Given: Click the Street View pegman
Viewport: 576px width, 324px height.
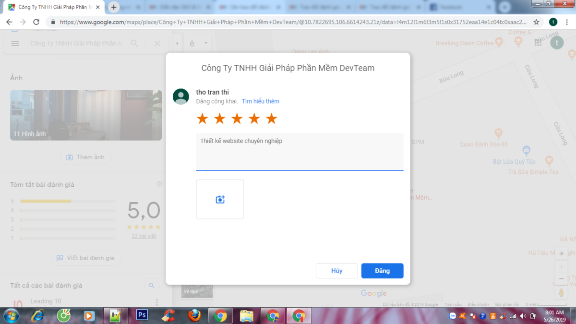Looking at the screenshot, I should coord(562,292).
